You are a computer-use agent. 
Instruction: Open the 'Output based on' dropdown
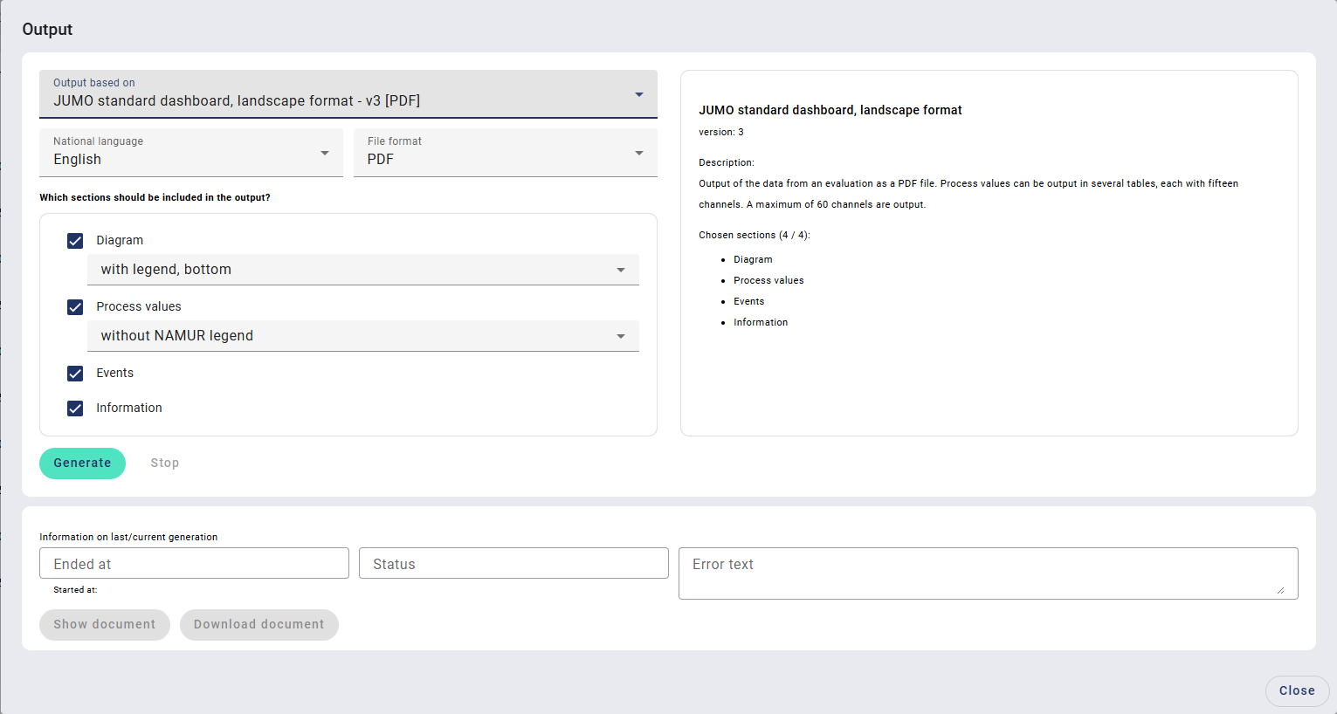(x=348, y=94)
